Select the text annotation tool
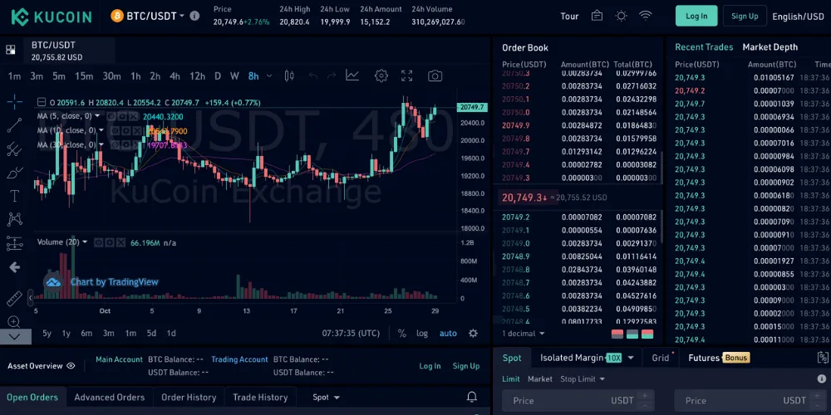This screenshot has width=831, height=415. point(14,196)
